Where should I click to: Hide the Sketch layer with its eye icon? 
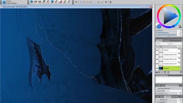(x=157, y=50)
